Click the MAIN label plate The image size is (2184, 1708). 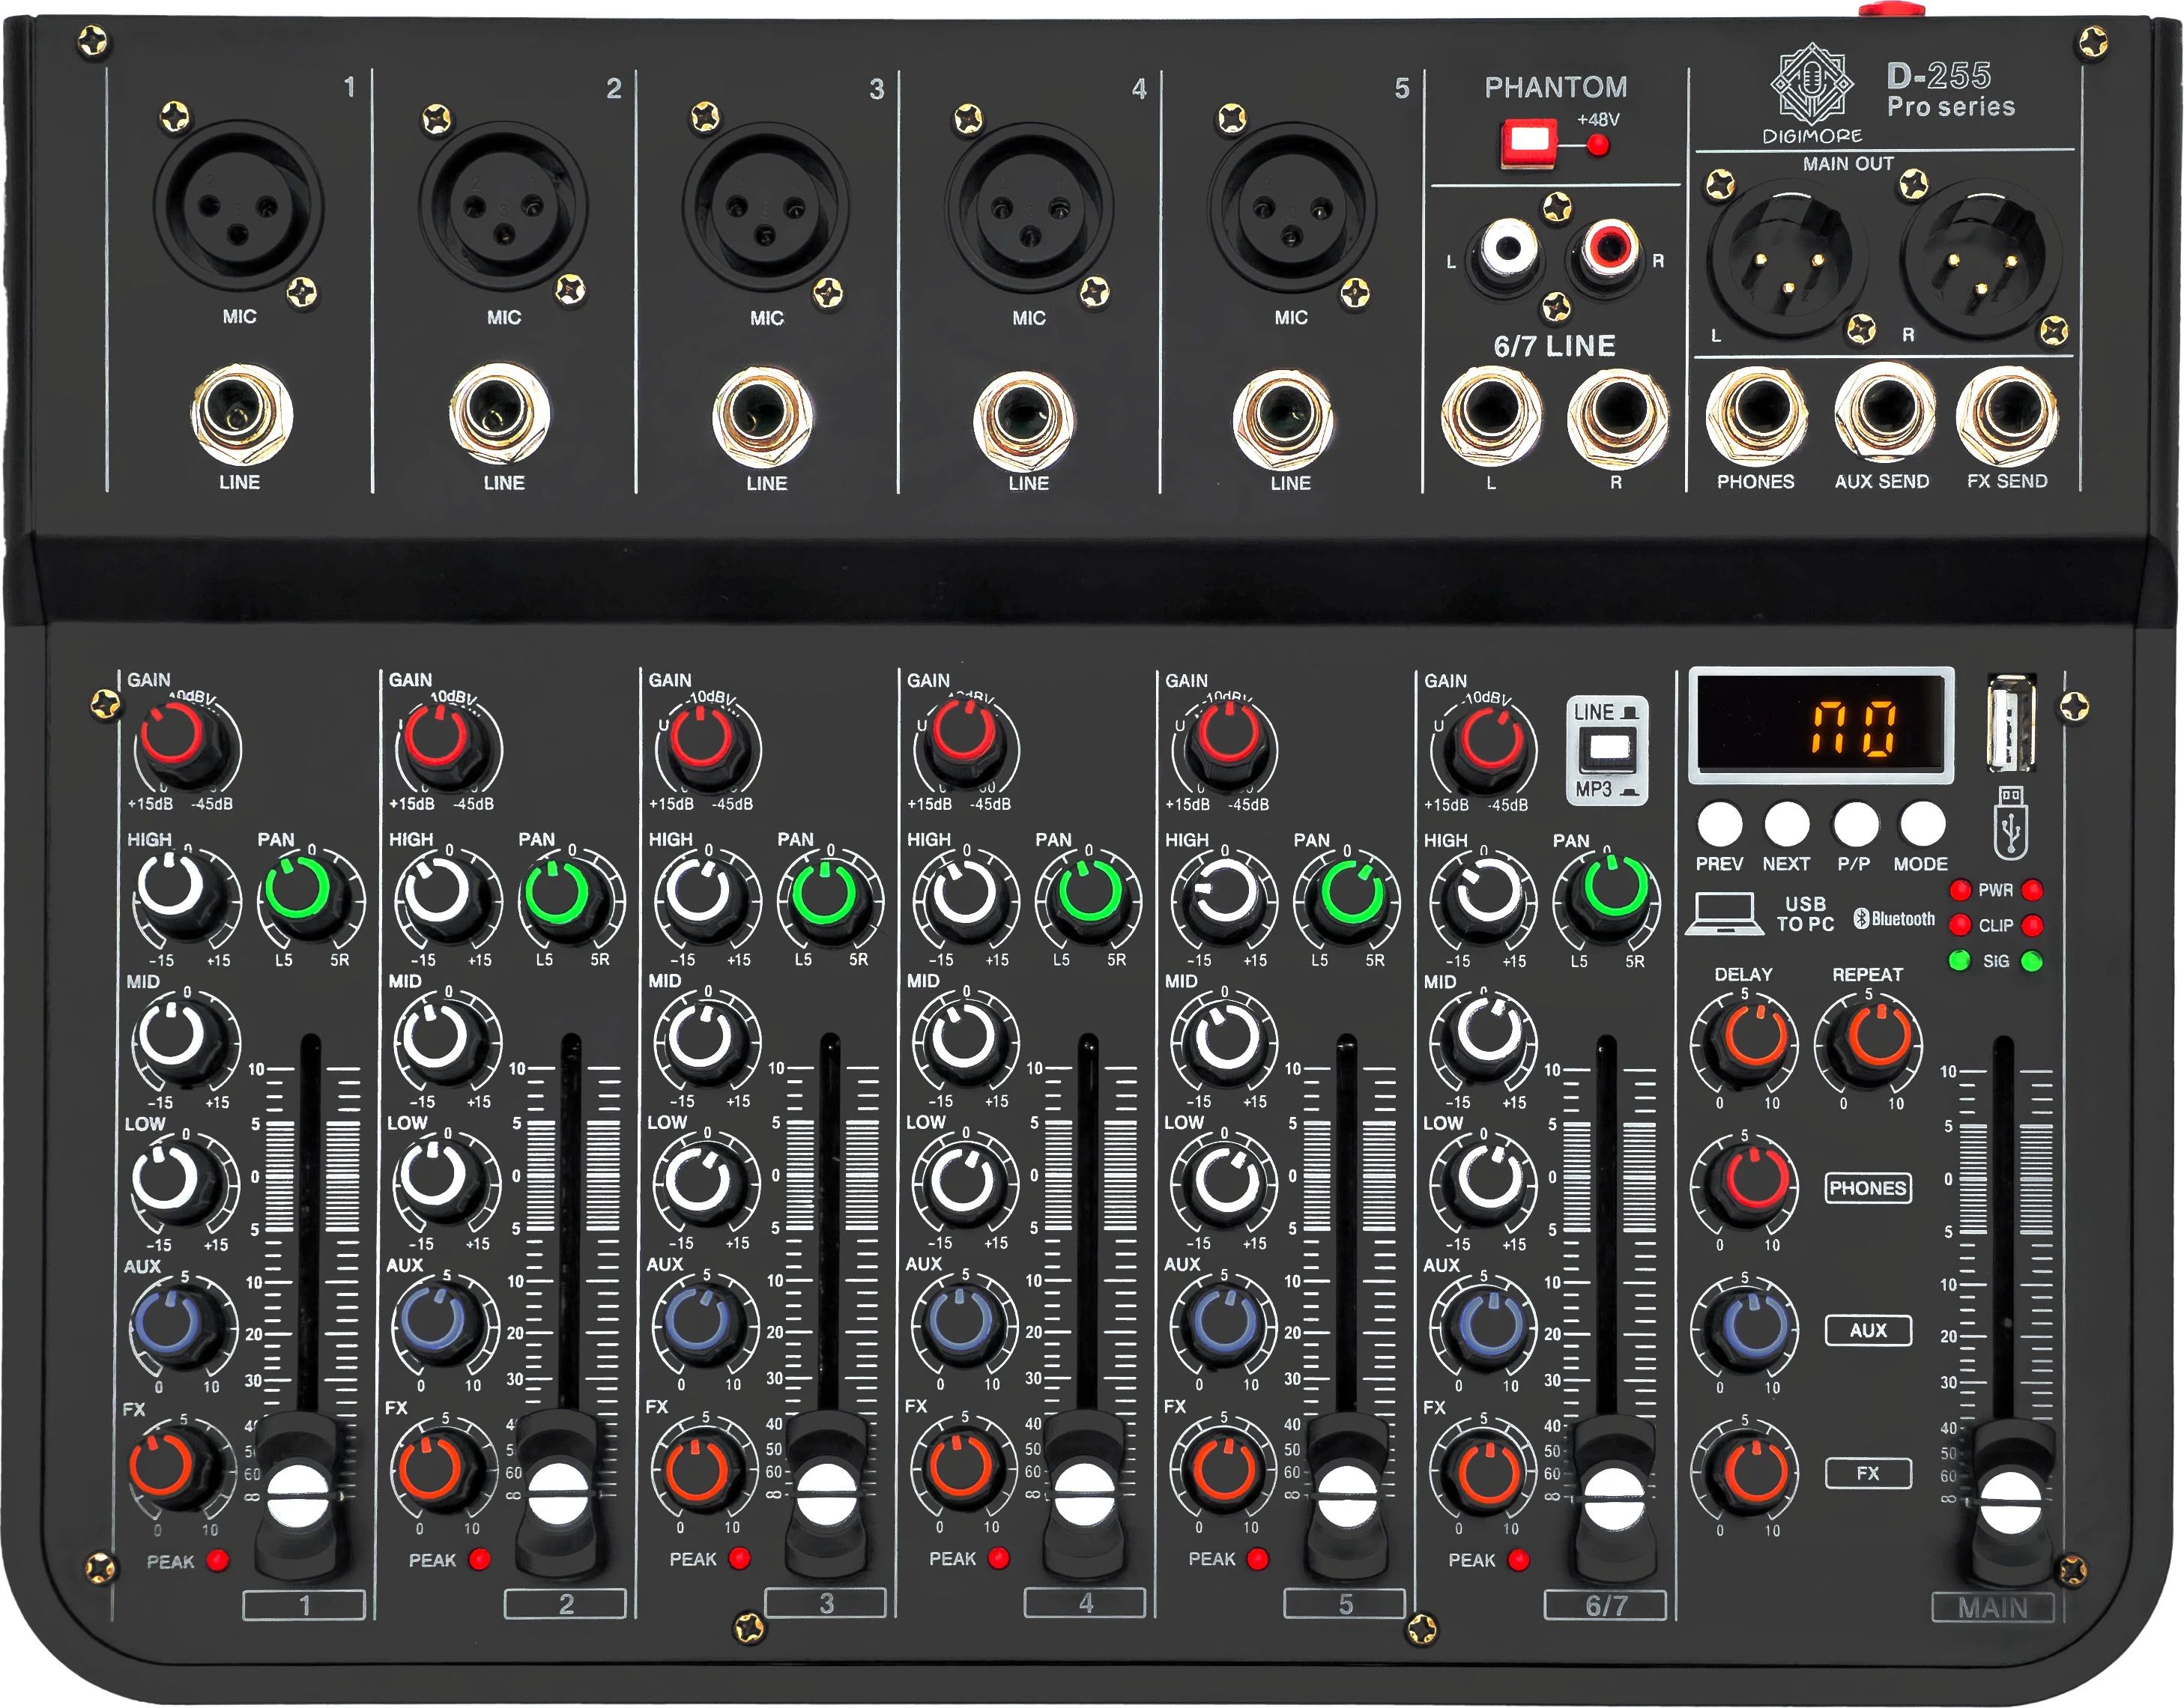pos(1992,1607)
